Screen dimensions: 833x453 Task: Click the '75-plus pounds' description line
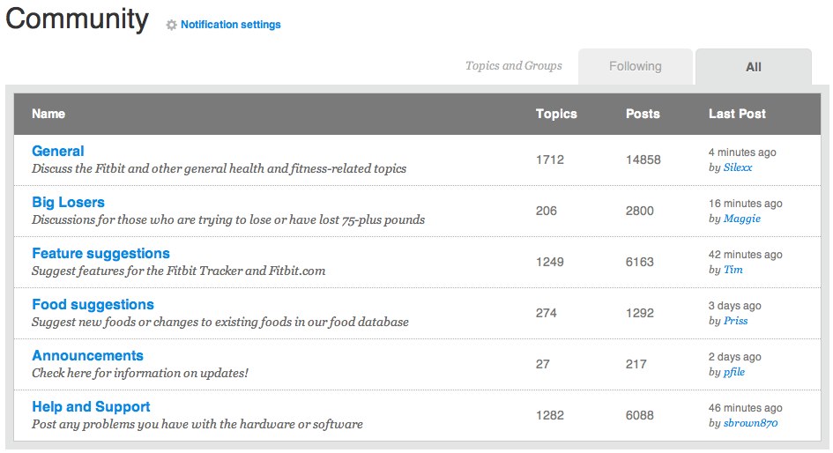click(228, 219)
